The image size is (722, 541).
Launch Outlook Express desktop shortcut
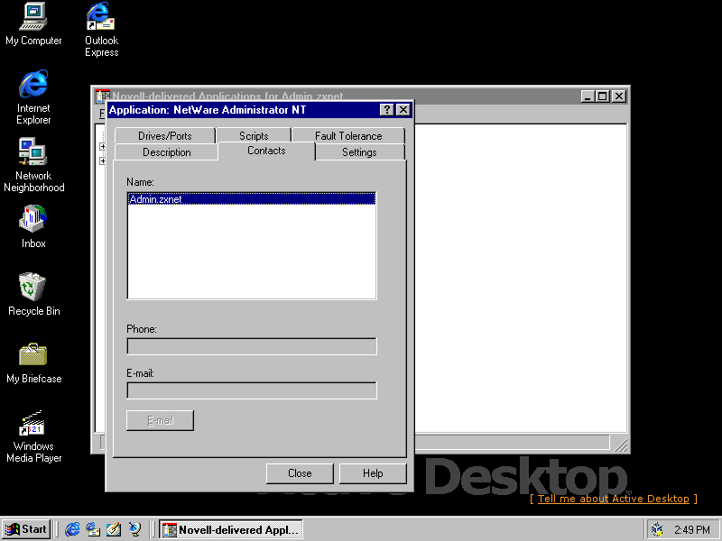tap(101, 30)
